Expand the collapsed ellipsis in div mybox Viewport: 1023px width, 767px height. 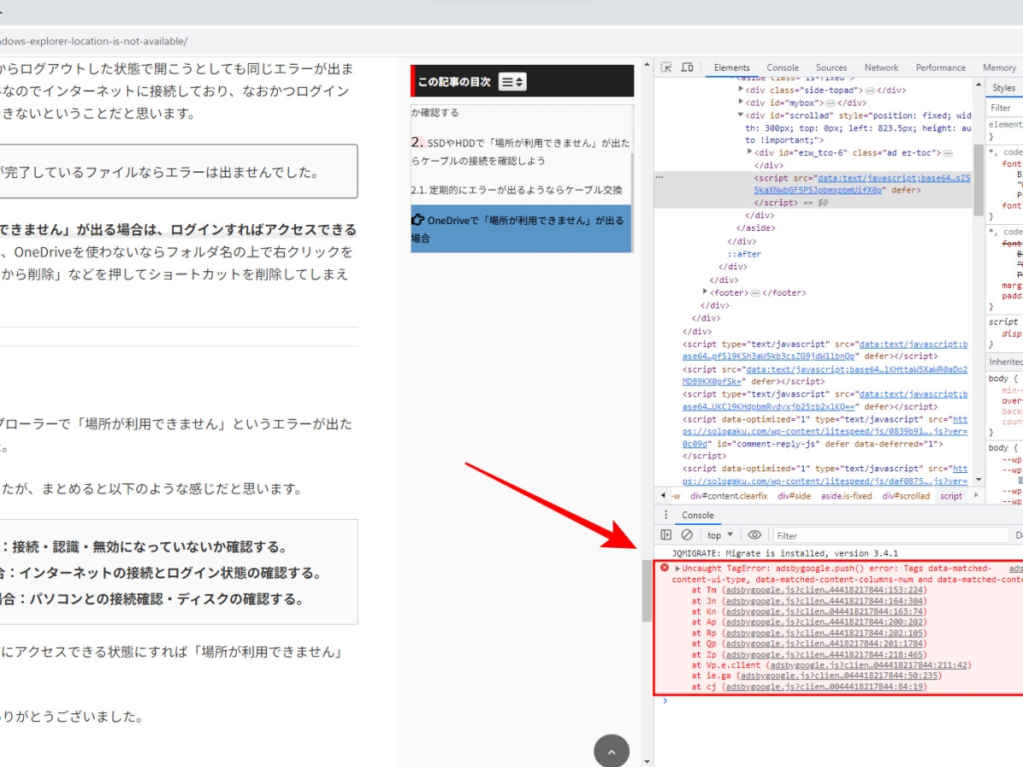[x=830, y=102]
